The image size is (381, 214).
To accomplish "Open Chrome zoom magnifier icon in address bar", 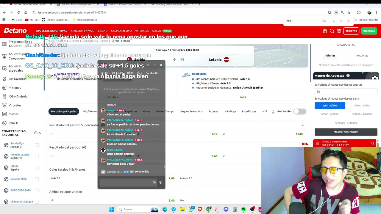I will click(x=342, y=12).
